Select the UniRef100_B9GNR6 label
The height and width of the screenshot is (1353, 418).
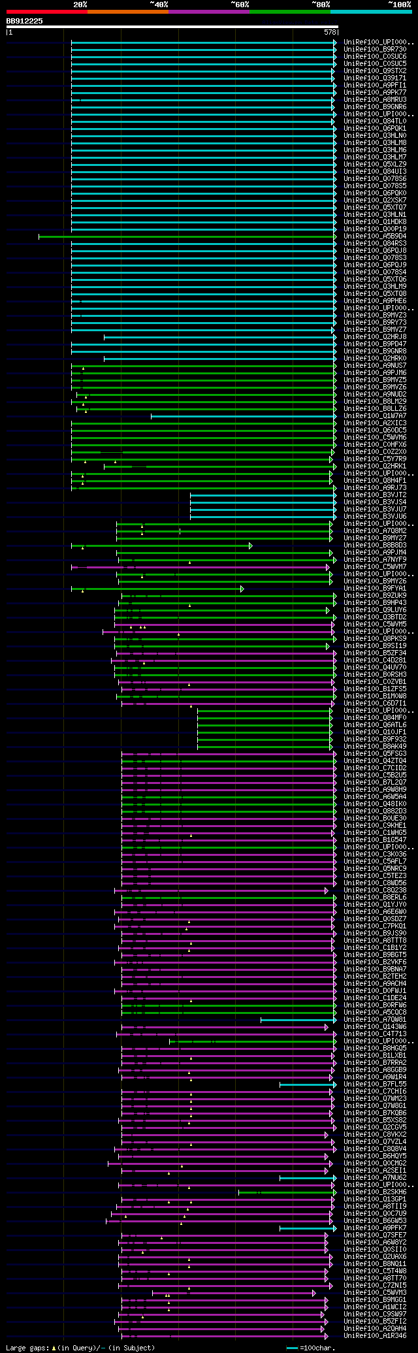pyautogui.click(x=375, y=106)
